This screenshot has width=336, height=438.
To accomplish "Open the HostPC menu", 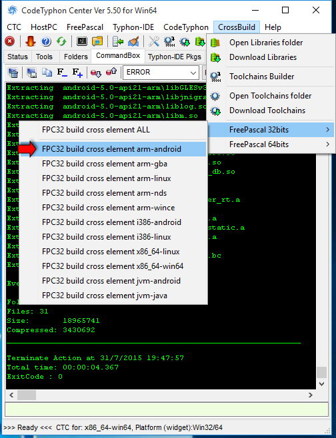I will click(44, 27).
